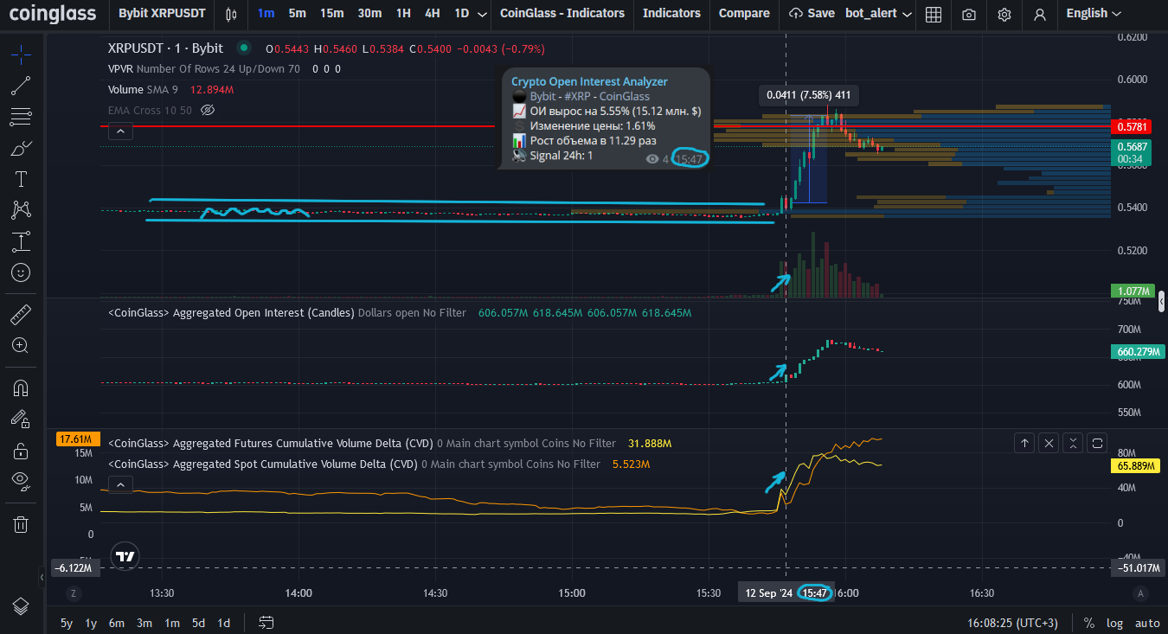Toggle auto scale on price axis
Image resolution: width=1168 pixels, height=634 pixels.
tap(1147, 623)
